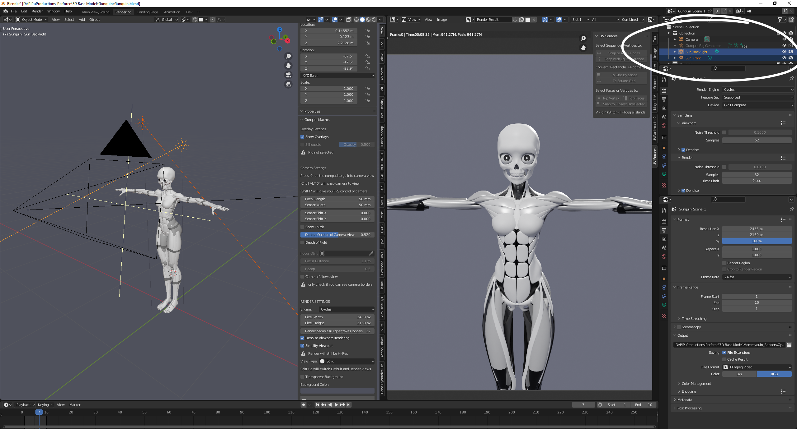
Task: Uncheck File Extensions under Saving
Action: (724, 353)
